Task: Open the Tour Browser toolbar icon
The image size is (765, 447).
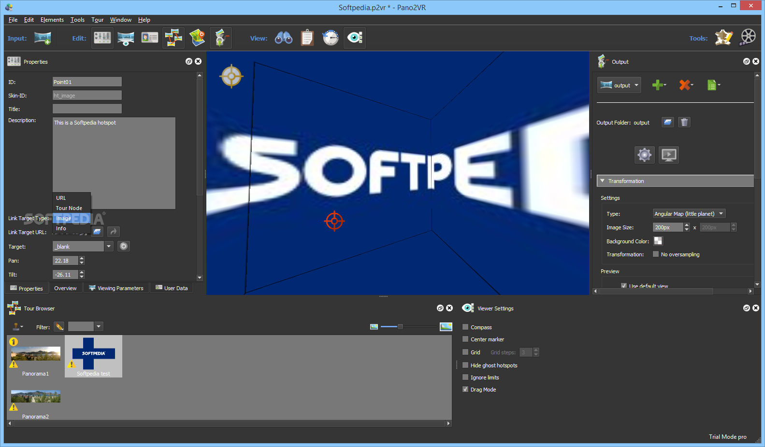Action: pyautogui.click(x=173, y=38)
